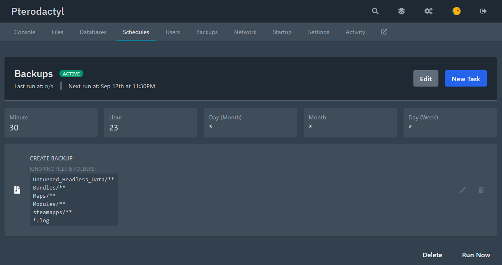Image resolution: width=502 pixels, height=265 pixels.
Task: Click the 'steamapps/**' ignore line
Action: coord(52,212)
